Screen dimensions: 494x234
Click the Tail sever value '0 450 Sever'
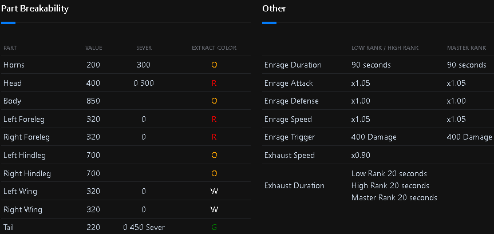144,228
